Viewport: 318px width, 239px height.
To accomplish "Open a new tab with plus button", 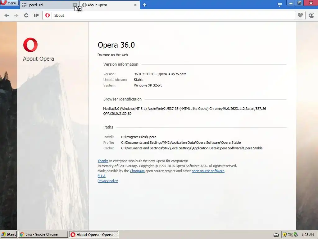I will (144, 5).
